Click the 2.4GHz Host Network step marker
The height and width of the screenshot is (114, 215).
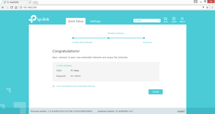[73, 38]
